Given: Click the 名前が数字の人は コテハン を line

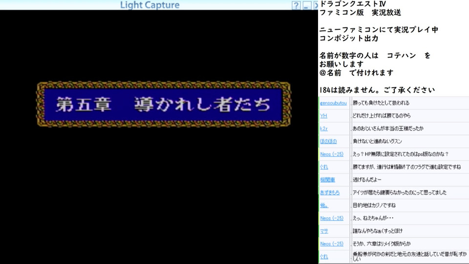Looking at the screenshot, I should point(375,55).
